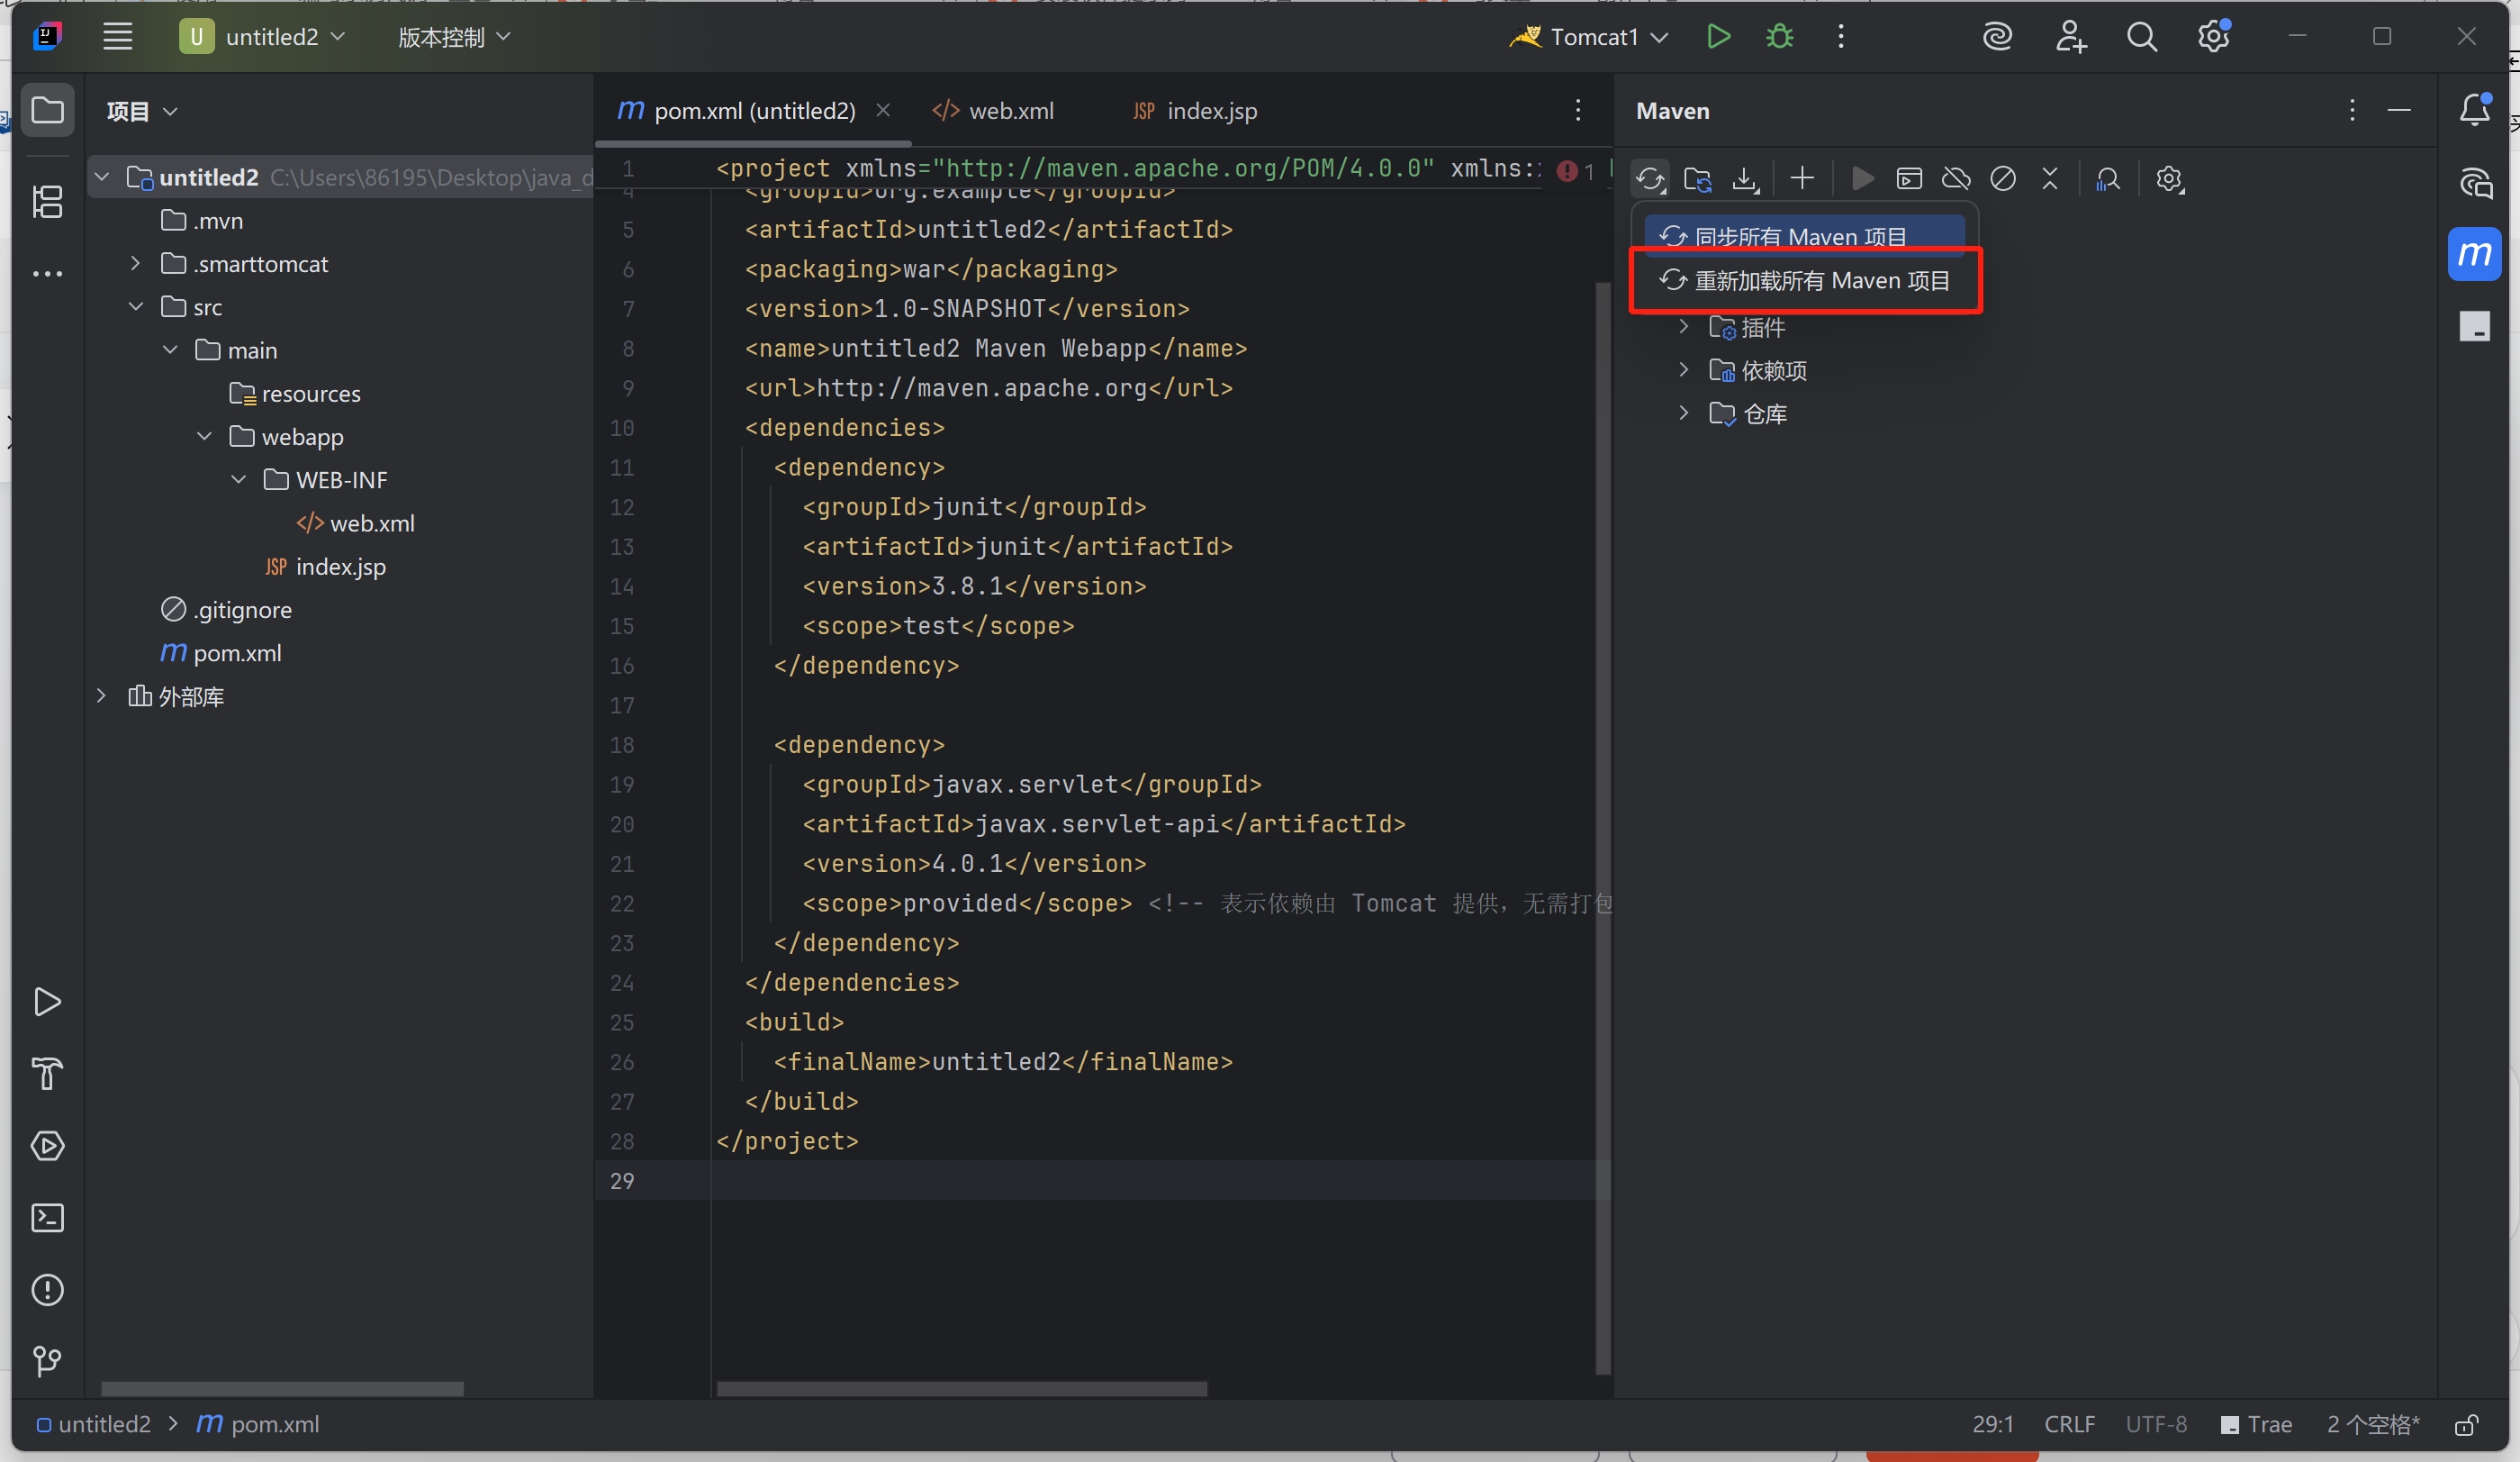Screen dimensions: 2520x1462
Task: Click Maven reload projects toolbar button
Action: pyautogui.click(x=1650, y=179)
